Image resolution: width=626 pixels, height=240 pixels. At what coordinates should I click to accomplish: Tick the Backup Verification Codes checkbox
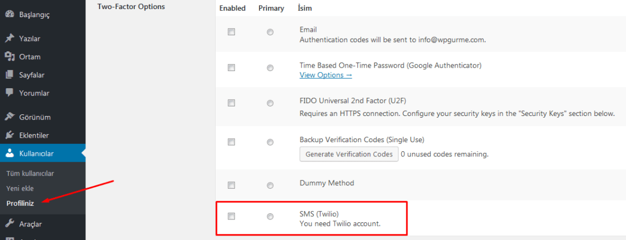[x=231, y=142]
